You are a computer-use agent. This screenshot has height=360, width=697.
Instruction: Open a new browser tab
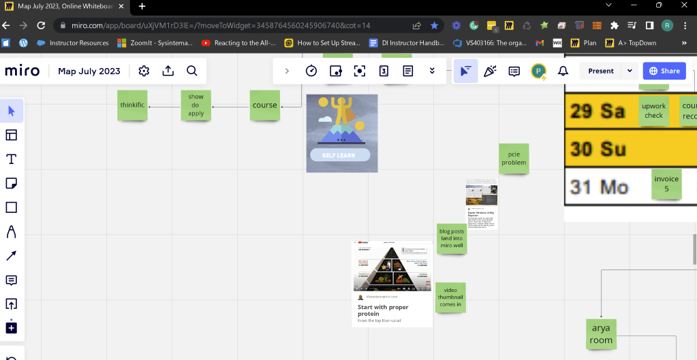click(142, 6)
